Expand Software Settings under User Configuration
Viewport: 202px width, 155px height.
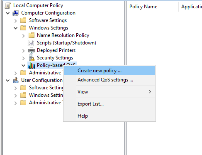[x=16, y=88]
